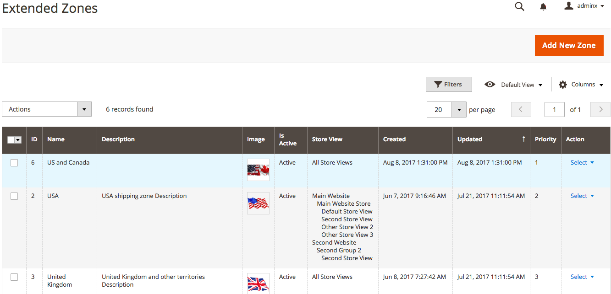Focus the page number input field
611x294 pixels.
coord(555,109)
